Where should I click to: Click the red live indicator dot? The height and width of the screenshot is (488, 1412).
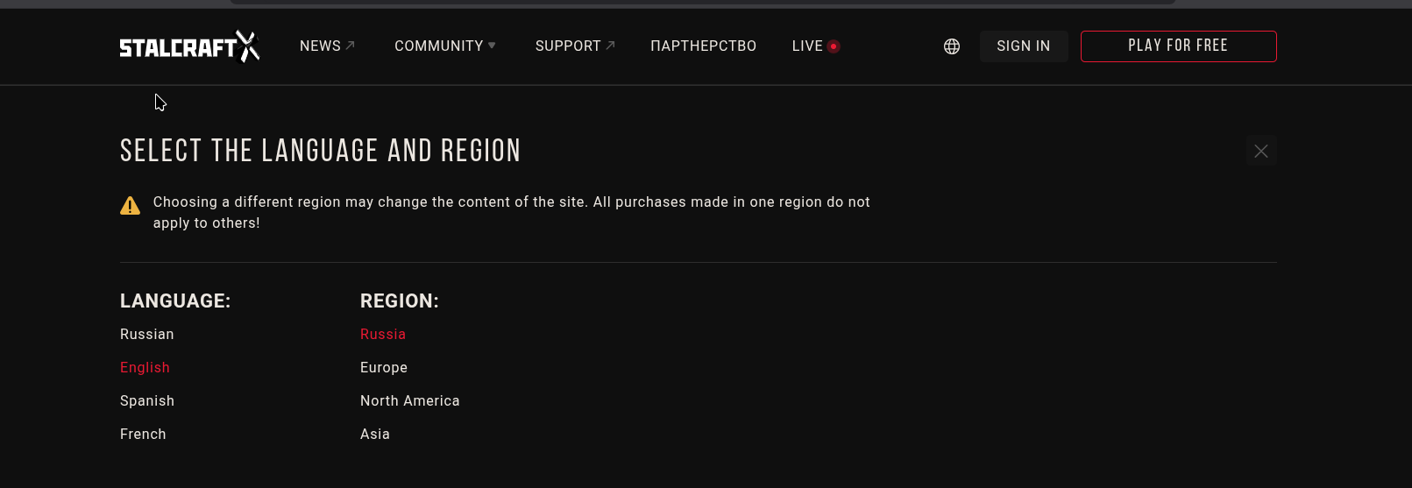point(834,46)
